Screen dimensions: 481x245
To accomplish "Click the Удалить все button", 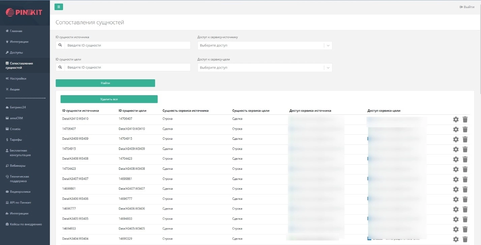I will click(x=109, y=99).
